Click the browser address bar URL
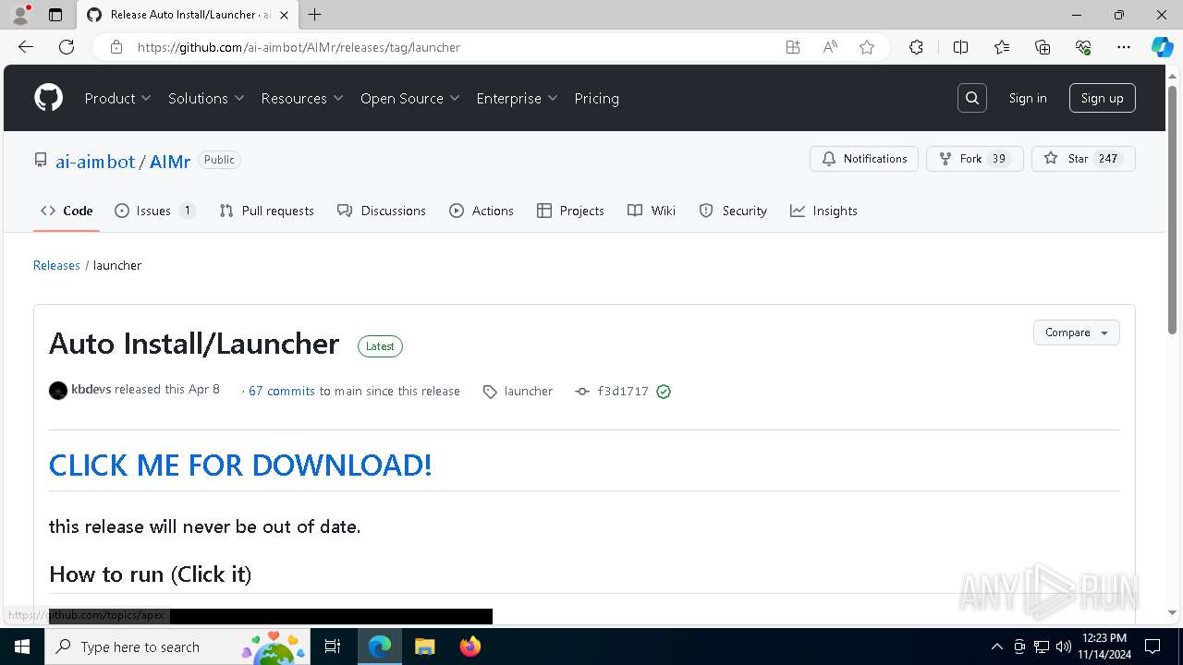 pos(299,47)
